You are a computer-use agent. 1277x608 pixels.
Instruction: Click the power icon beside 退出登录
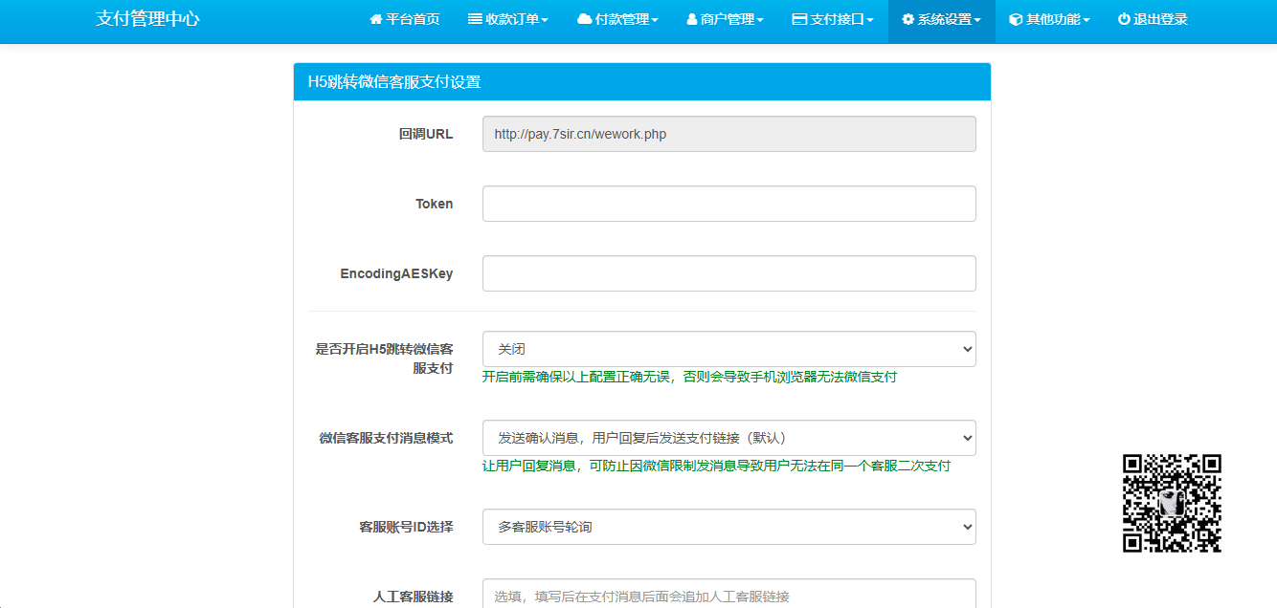[x=1124, y=20]
